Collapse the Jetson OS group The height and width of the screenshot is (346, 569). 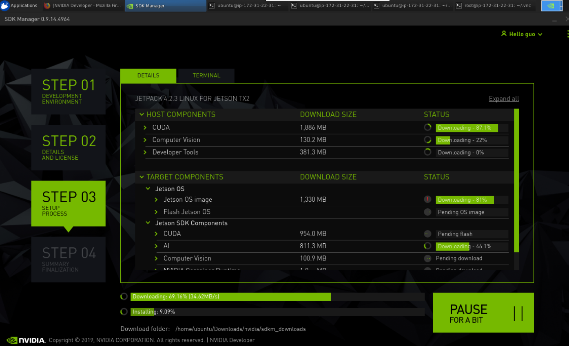click(x=148, y=189)
